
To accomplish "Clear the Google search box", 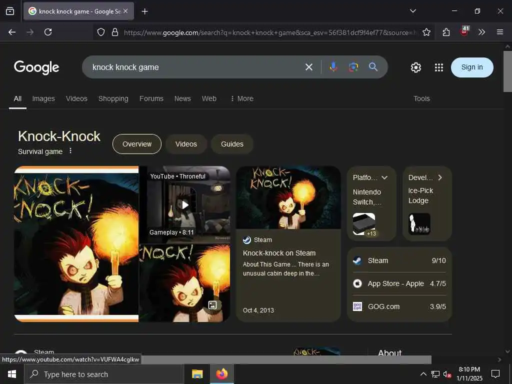I will [308, 67].
